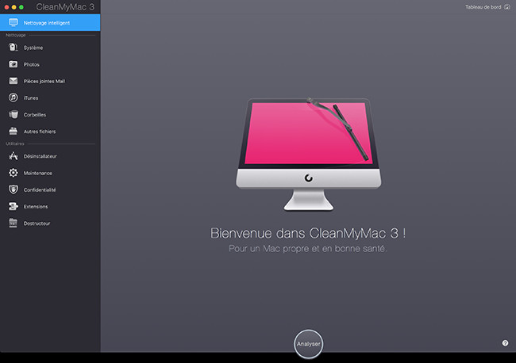Viewport: 516px width, 363px height.
Task: Open the Photos cleaning section
Action: coord(50,64)
